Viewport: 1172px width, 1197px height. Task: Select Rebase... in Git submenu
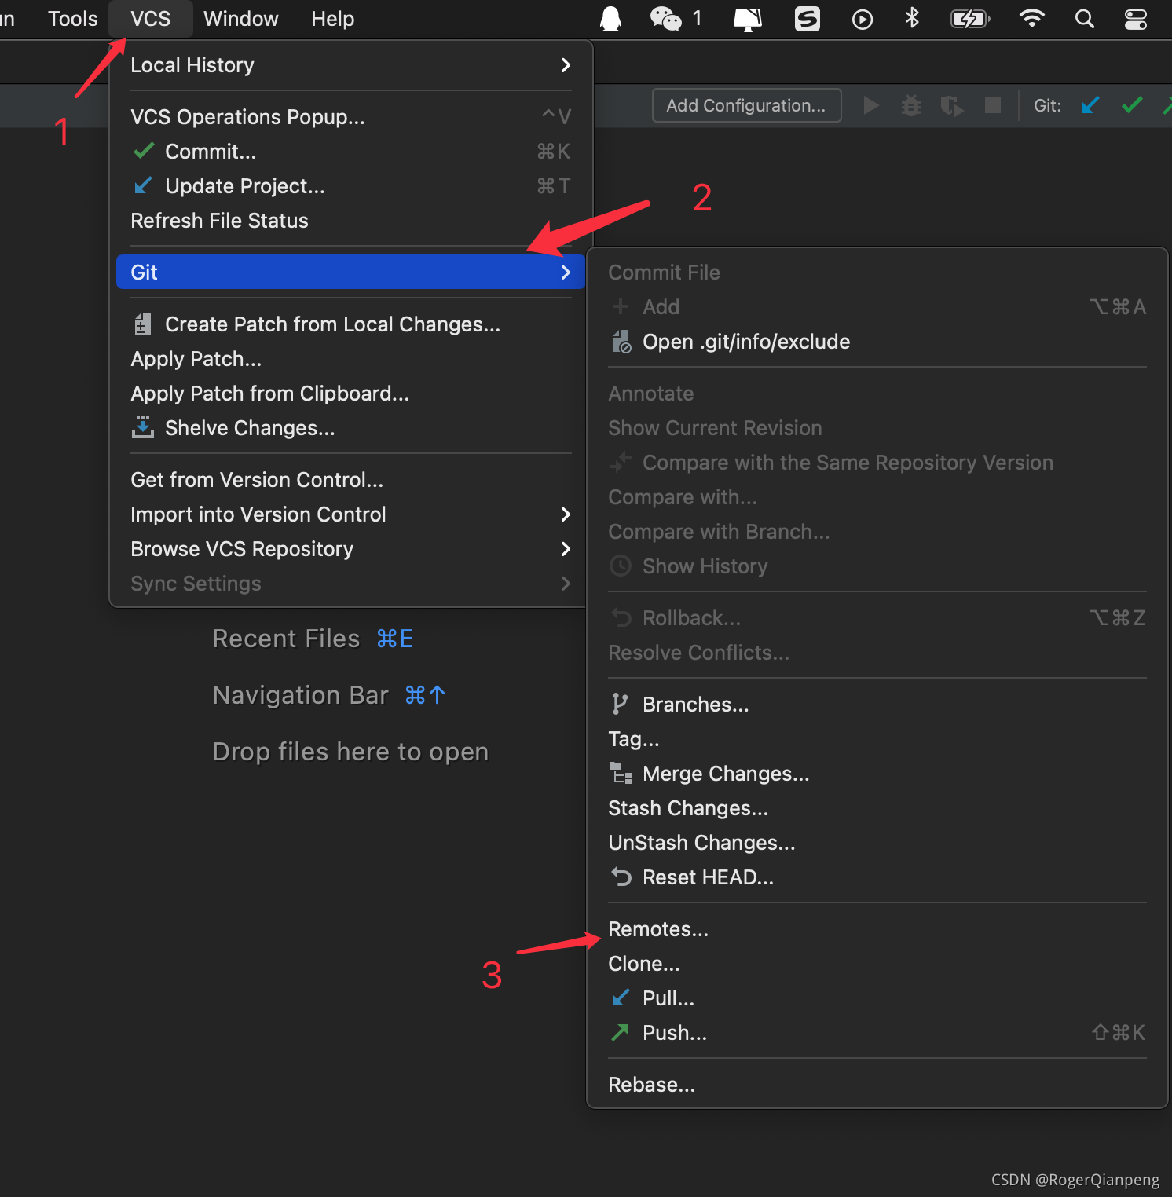point(877,1085)
